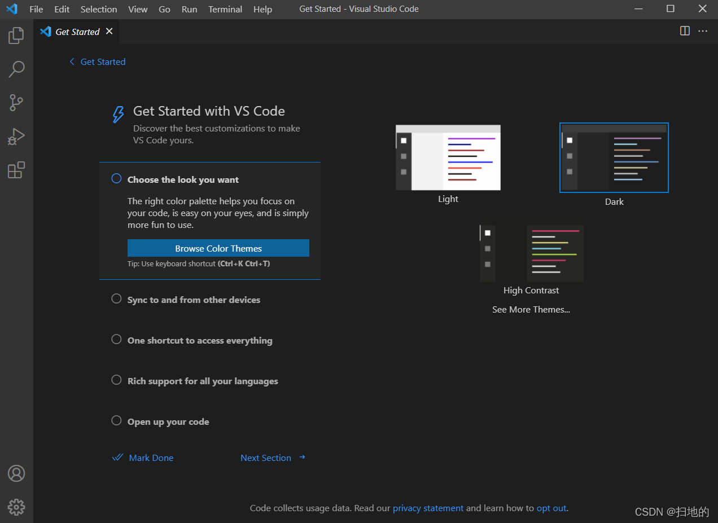Go to Next Section
718x523 pixels.
pos(266,458)
